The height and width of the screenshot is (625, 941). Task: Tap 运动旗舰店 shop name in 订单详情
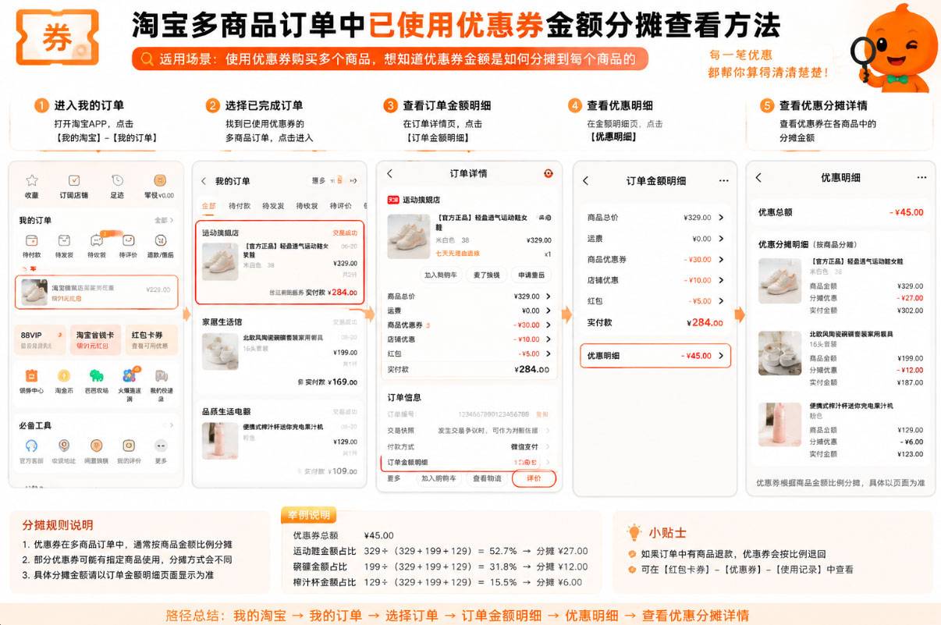pyautogui.click(x=421, y=200)
